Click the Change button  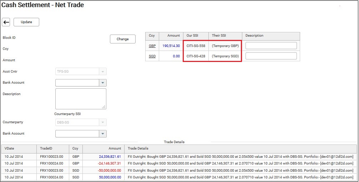point(122,39)
